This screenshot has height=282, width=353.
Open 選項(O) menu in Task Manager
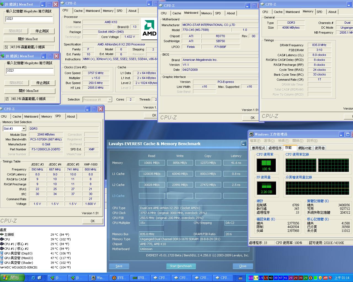click(269, 141)
